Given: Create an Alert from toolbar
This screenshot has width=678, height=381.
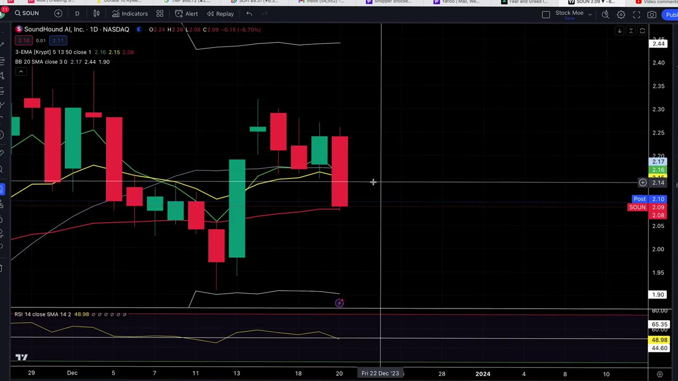Looking at the screenshot, I should pos(186,13).
